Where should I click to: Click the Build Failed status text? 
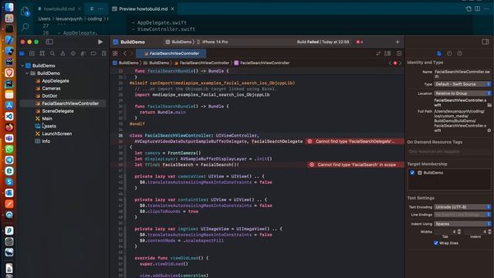pos(323,42)
